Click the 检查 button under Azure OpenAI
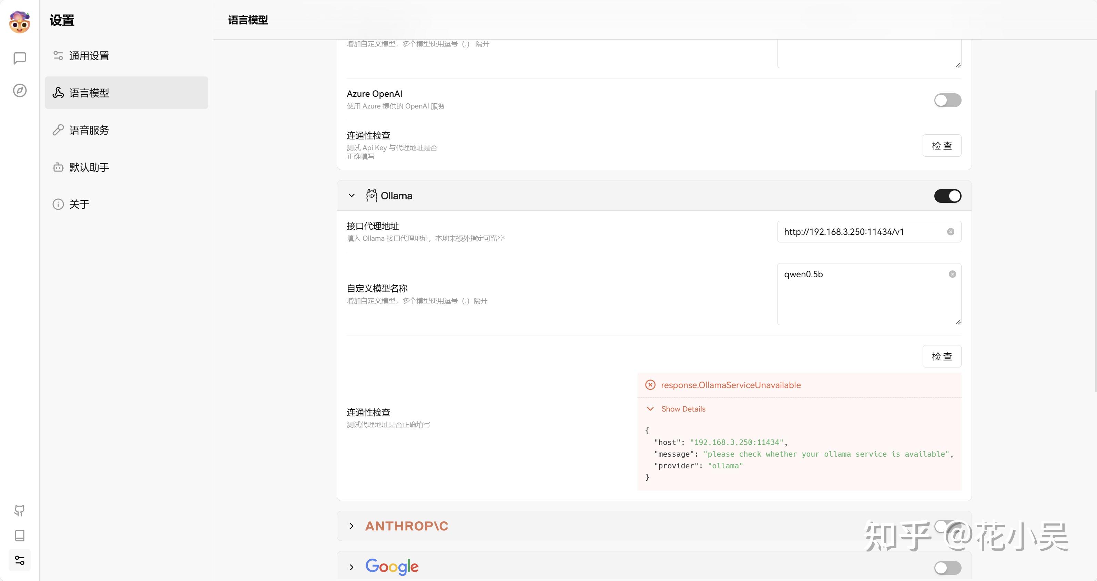This screenshot has width=1097, height=581. (941, 146)
